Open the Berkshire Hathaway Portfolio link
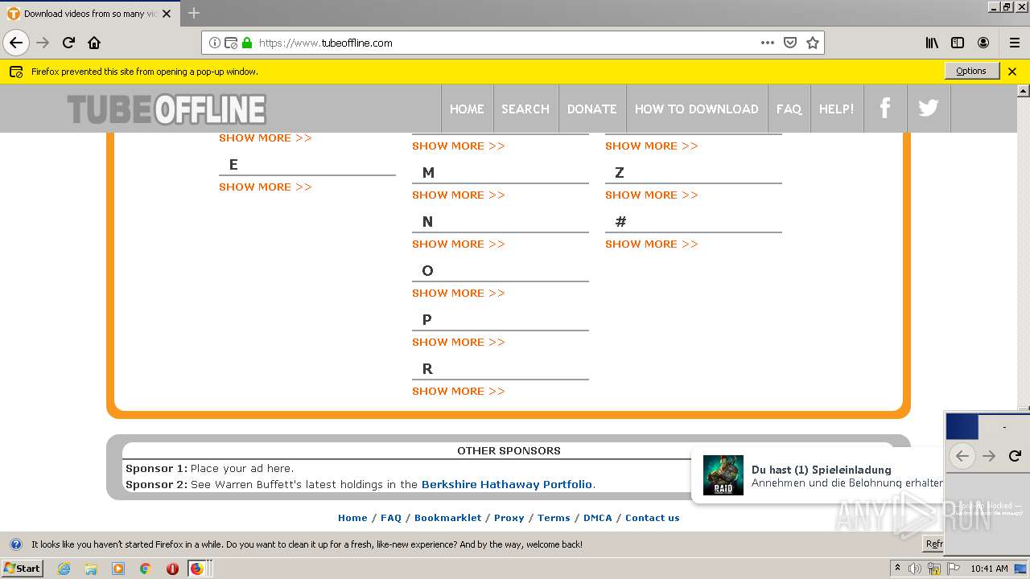This screenshot has height=579, width=1030. [x=507, y=484]
